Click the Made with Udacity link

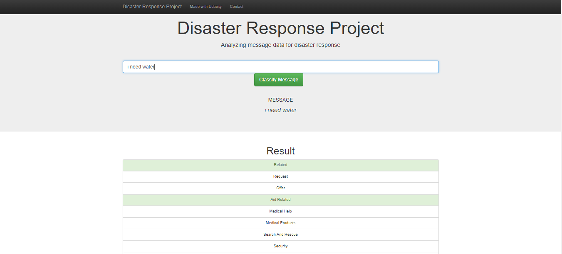pyautogui.click(x=205, y=6)
